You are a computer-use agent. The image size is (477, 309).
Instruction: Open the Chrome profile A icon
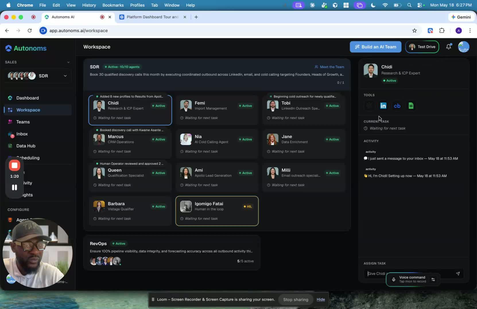tap(459, 31)
